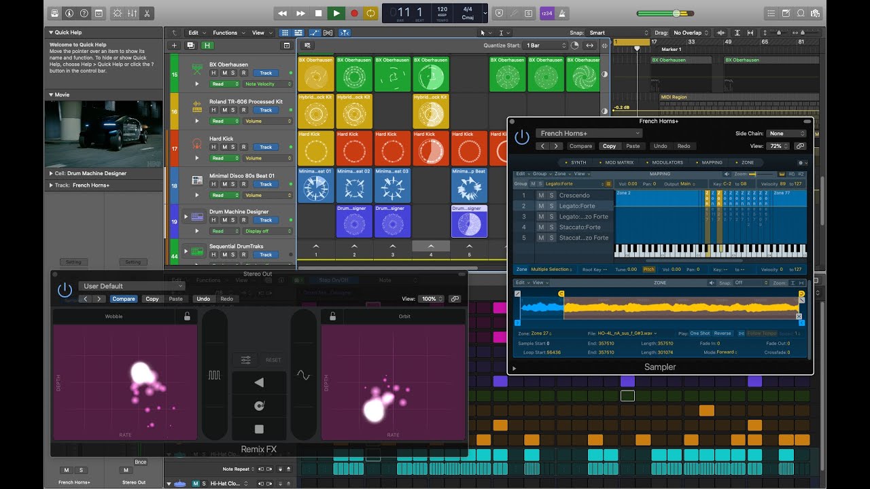Open the Edit menu in tracks area
Viewport: 870px width, 489px height.
click(196, 33)
